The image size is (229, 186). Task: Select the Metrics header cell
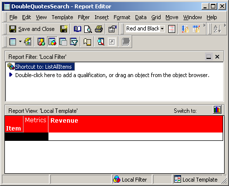click(x=36, y=124)
